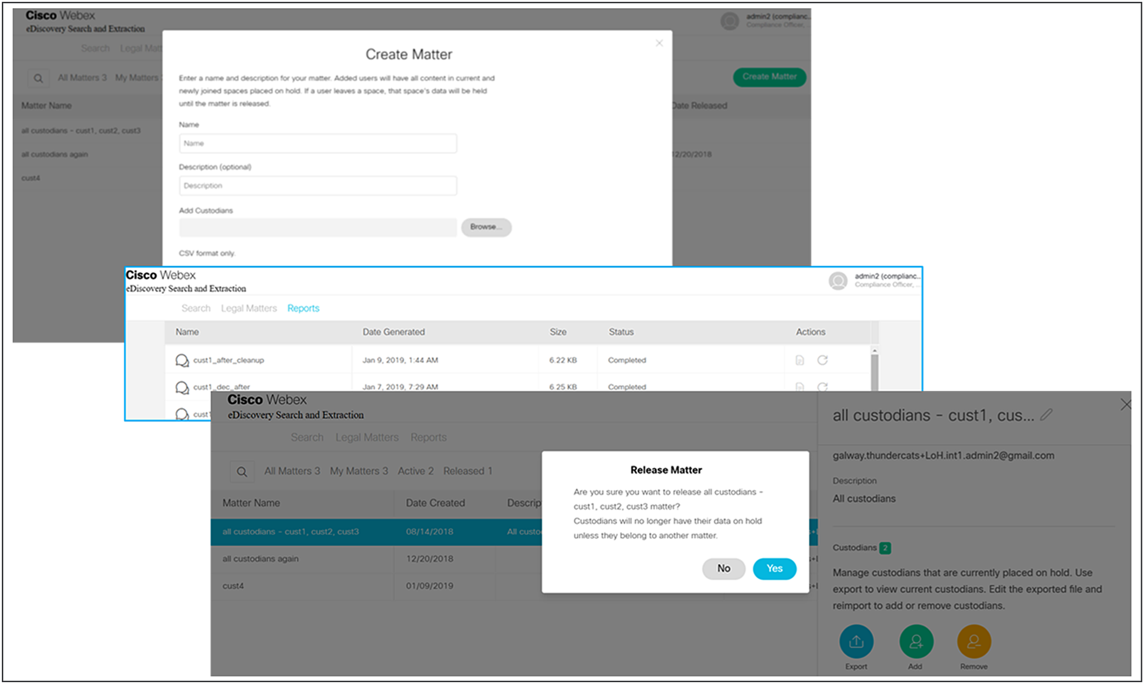Image resolution: width=1144 pixels, height=684 pixels.
Task: Click the green Create Matter button
Action: click(x=769, y=77)
